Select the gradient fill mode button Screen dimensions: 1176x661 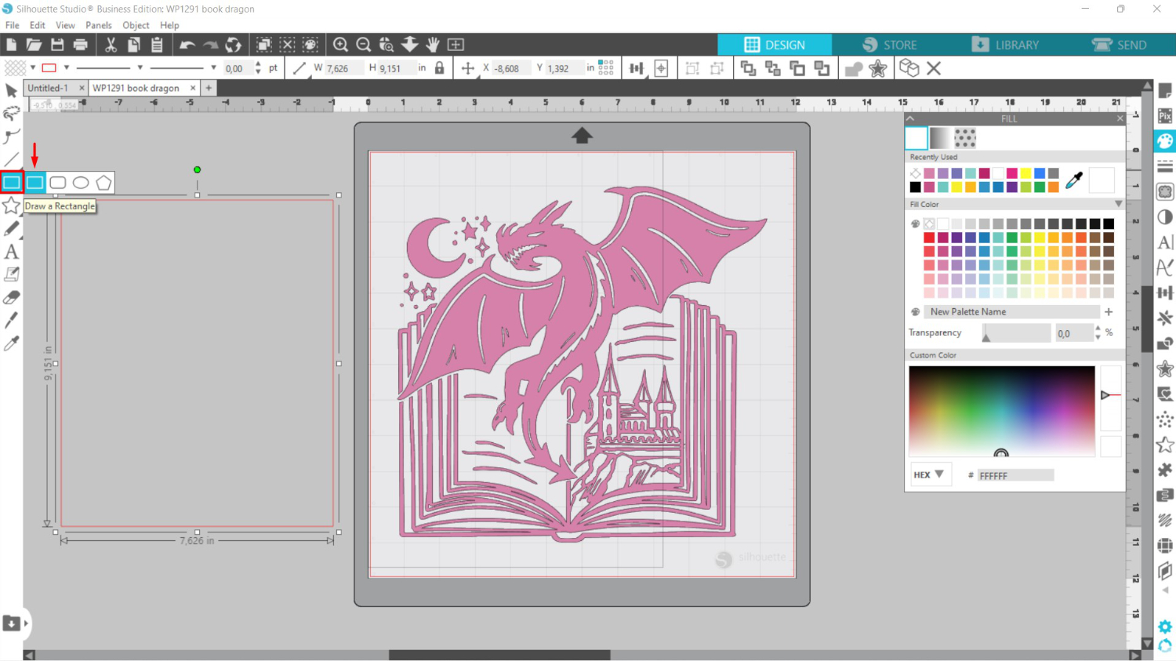[x=939, y=139]
